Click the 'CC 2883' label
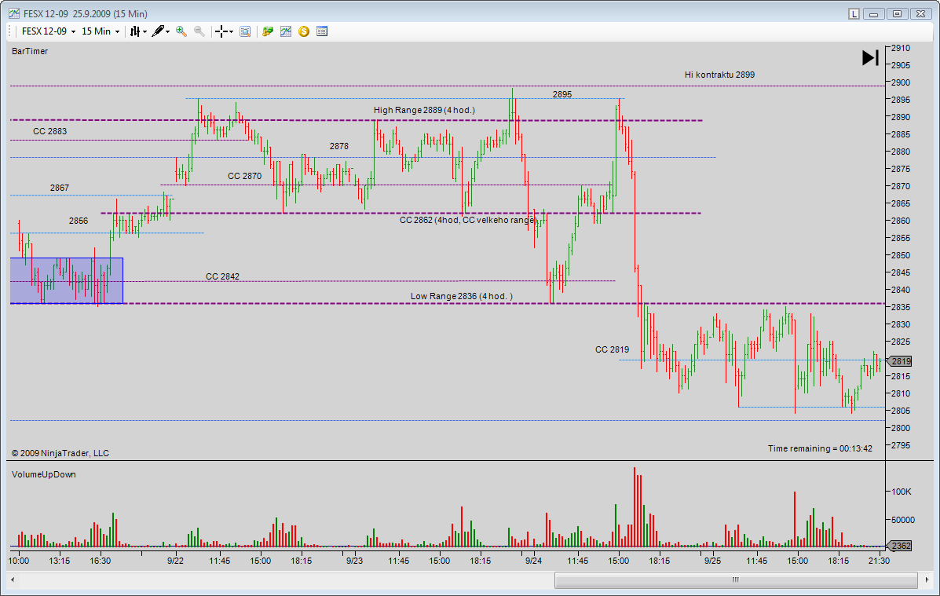 point(49,131)
